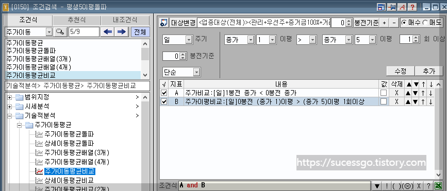Expand the 범위지정 tree folder
The image size is (447, 191).
(10, 97)
